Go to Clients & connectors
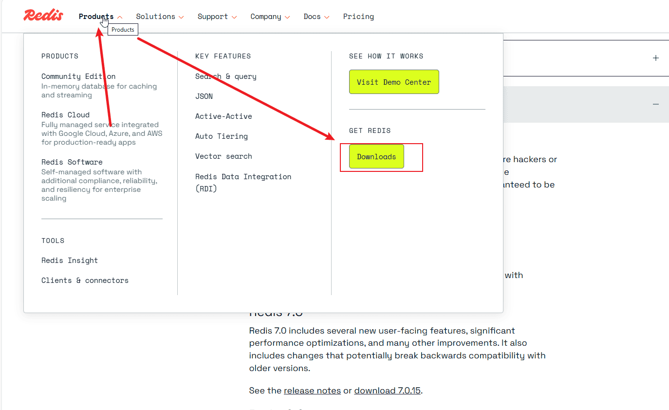Screen dimensions: 669x410 click(x=85, y=280)
